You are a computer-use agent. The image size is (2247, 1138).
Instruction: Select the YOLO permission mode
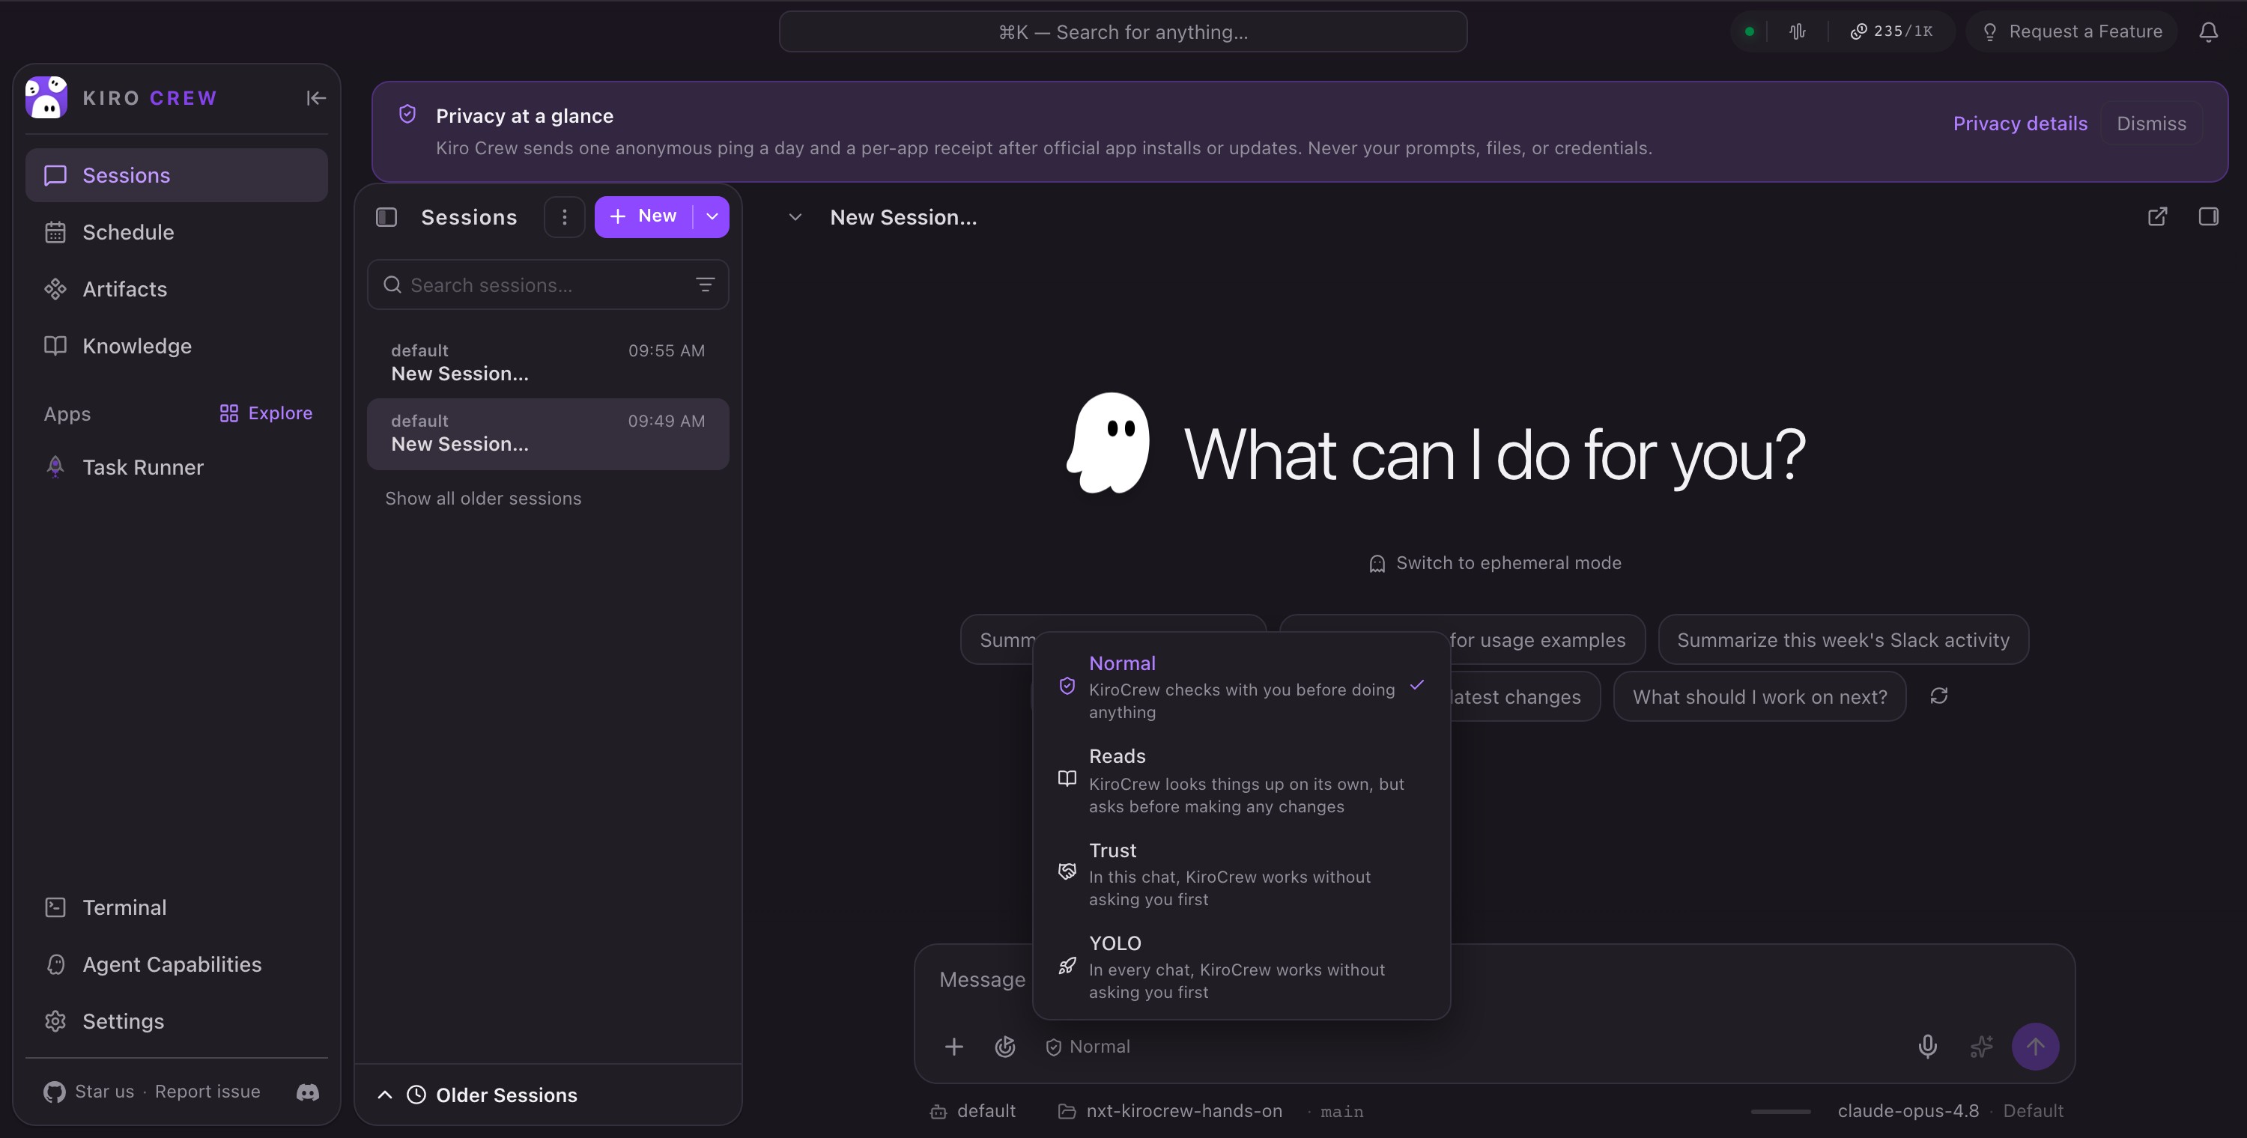click(1241, 967)
